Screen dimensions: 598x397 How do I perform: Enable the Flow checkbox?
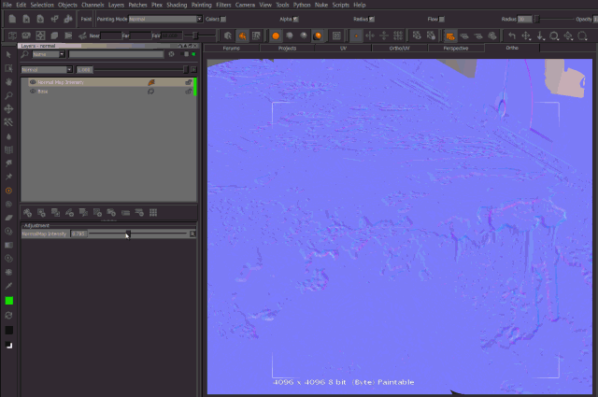tap(442, 19)
